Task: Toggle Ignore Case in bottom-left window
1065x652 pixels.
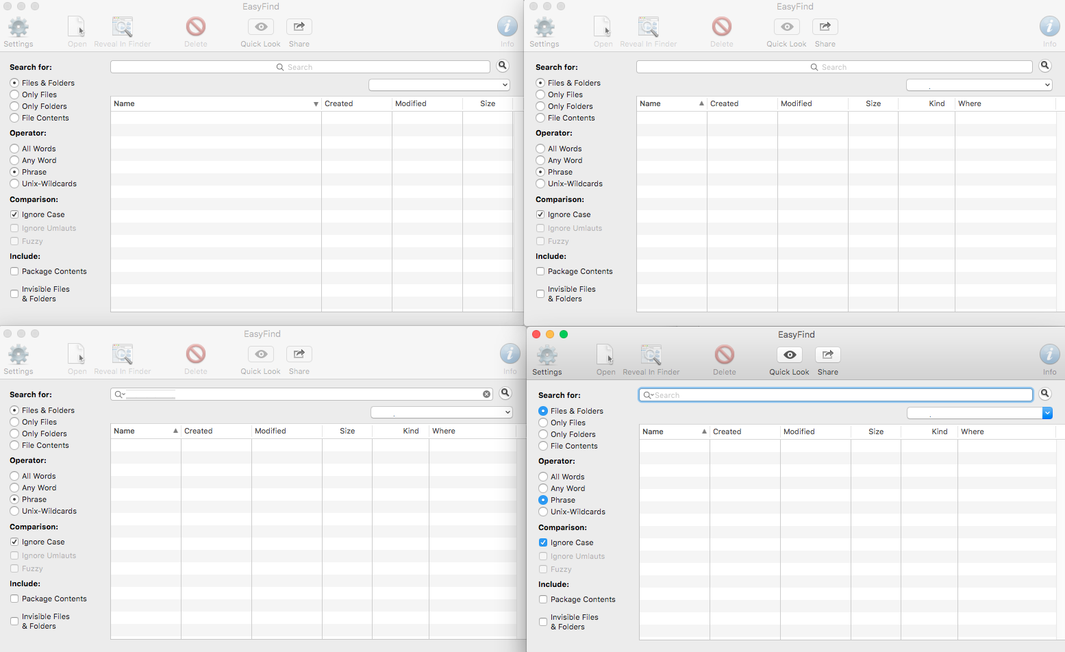Action: pyautogui.click(x=14, y=542)
